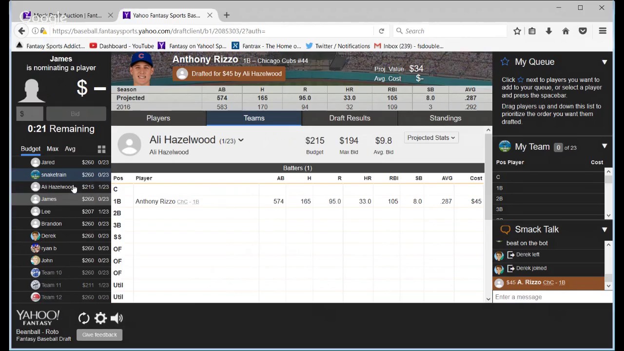Image resolution: width=624 pixels, height=351 pixels.
Task: Click the $45 A. Rizzo chat notification
Action: 548,283
